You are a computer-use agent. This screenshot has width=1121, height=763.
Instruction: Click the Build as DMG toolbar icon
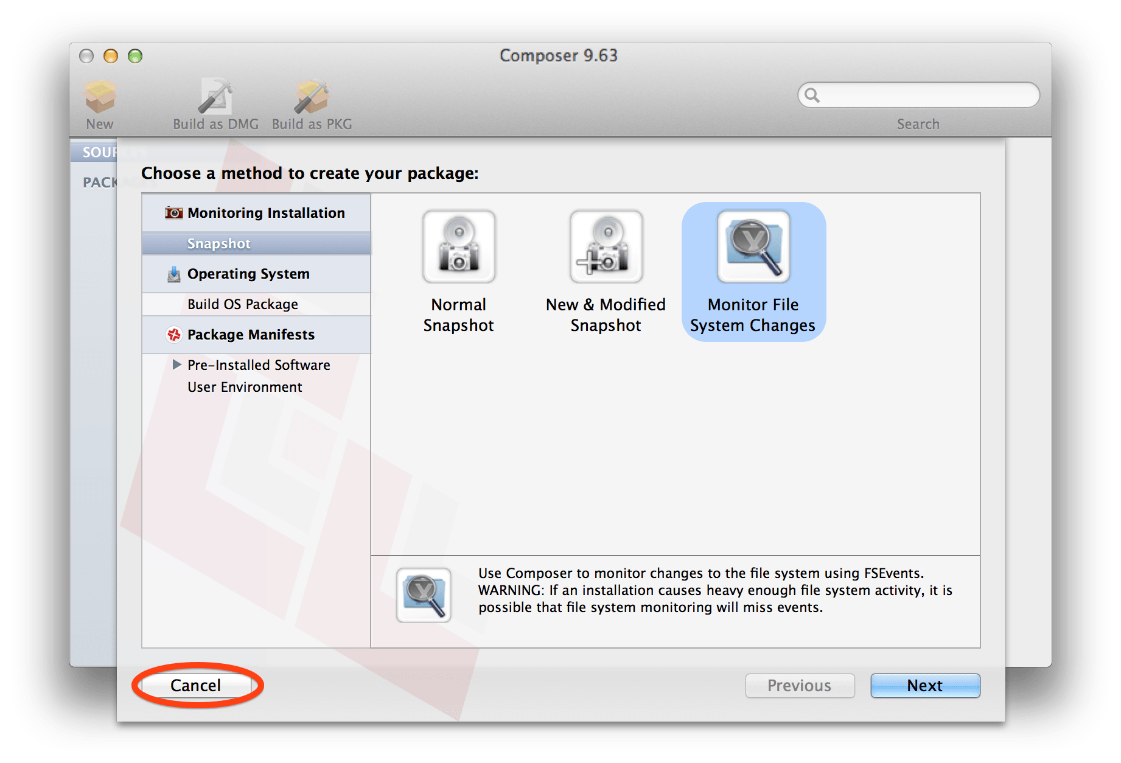[215, 97]
